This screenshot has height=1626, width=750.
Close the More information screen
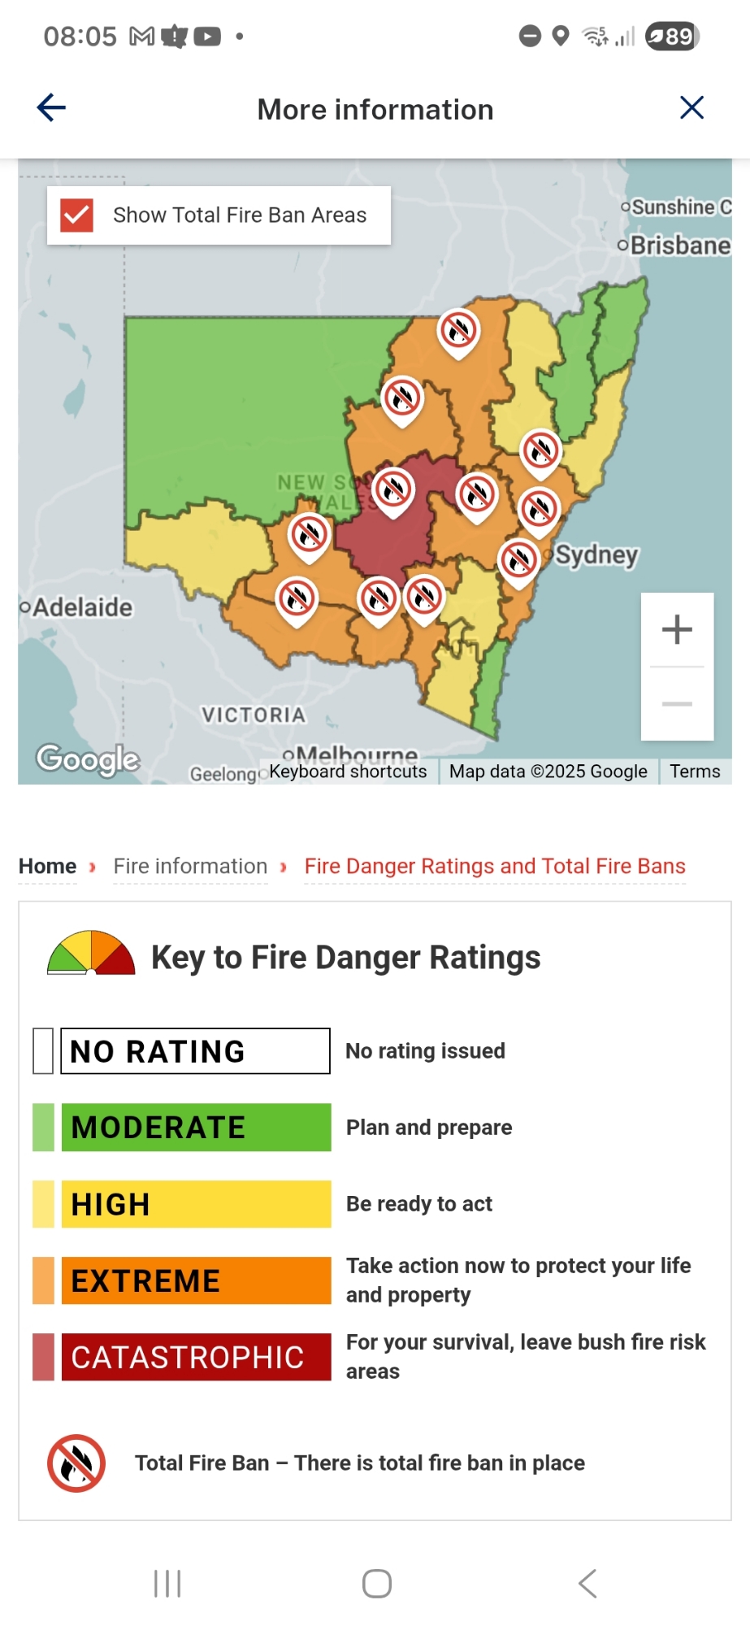pos(691,108)
